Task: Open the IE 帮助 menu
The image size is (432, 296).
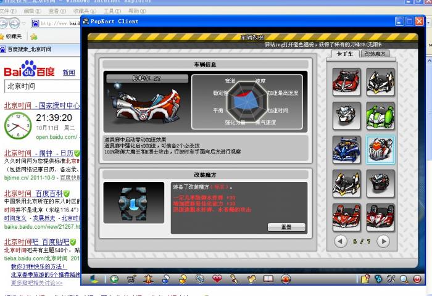Action: [x=137, y=11]
